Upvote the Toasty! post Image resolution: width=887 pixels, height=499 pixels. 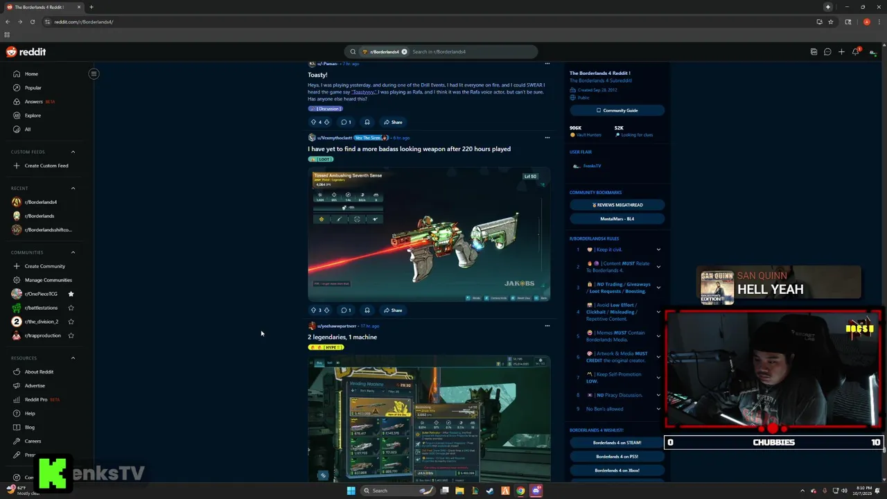pyautogui.click(x=313, y=122)
